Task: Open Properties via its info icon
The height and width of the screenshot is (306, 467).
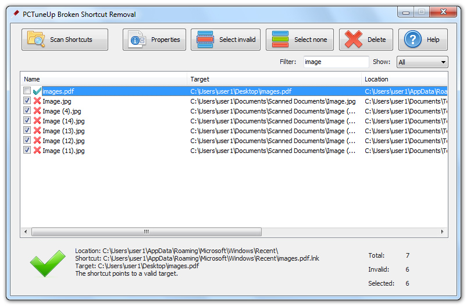Action: tap(137, 40)
